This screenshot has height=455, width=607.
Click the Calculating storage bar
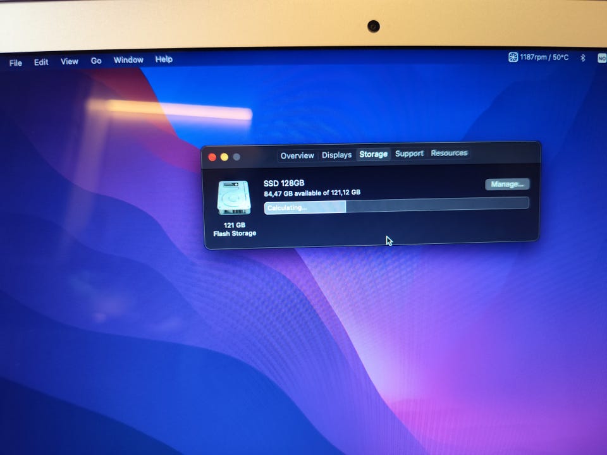pos(396,205)
